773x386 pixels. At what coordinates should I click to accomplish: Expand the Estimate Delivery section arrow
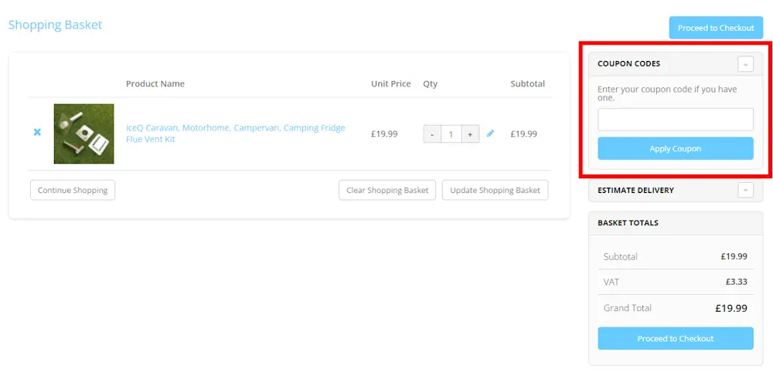[745, 190]
